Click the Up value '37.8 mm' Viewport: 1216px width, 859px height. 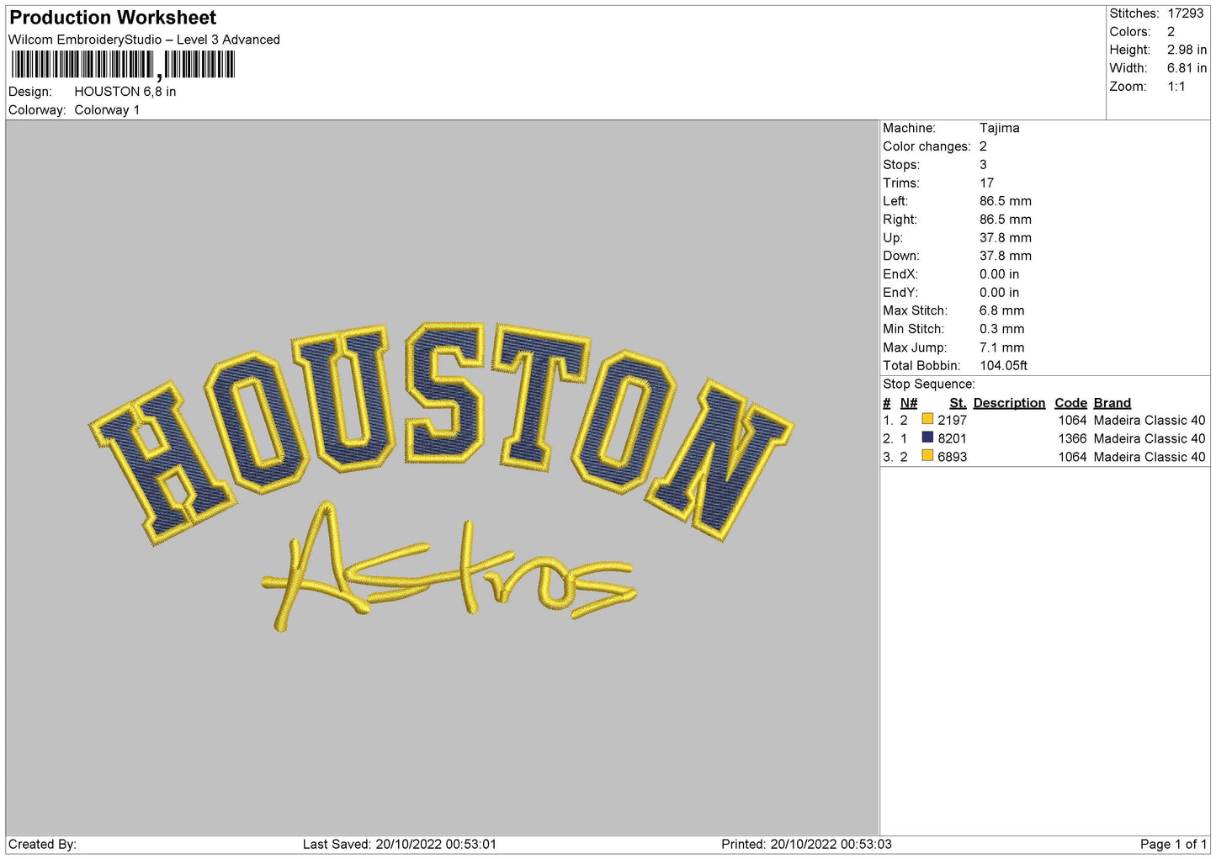(x=1006, y=238)
